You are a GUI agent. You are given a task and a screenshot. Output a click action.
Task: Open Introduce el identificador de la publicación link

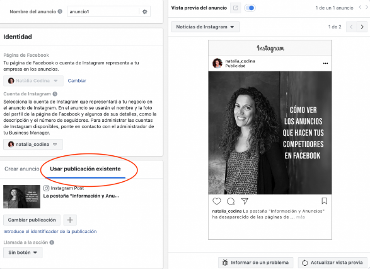(50, 231)
